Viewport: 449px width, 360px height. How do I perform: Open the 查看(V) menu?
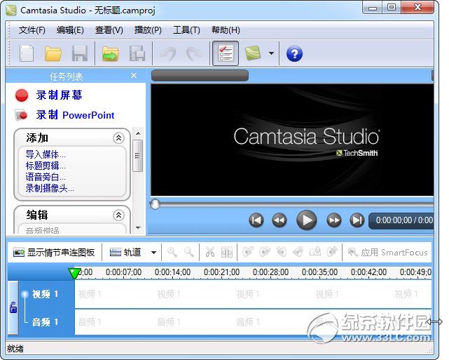click(x=109, y=30)
